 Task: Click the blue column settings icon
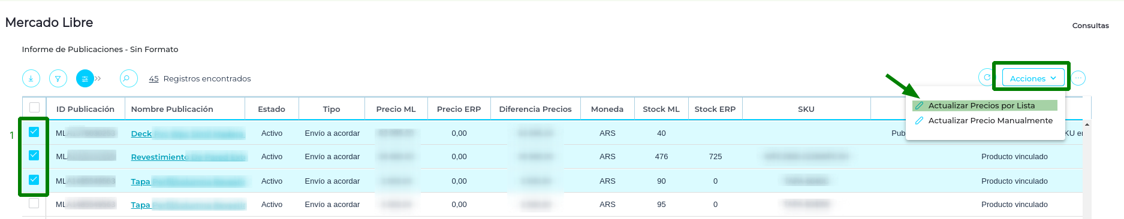point(85,78)
